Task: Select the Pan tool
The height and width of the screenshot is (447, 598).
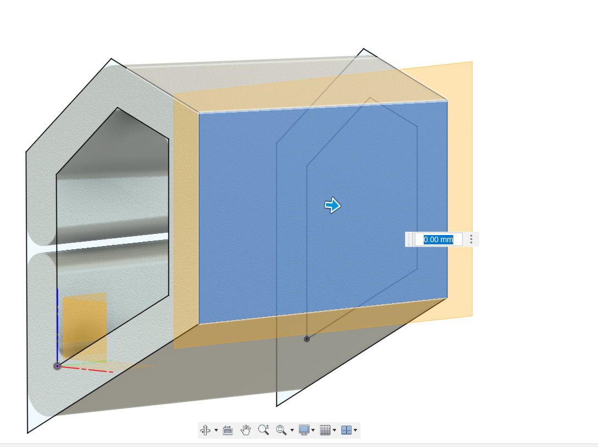Action: pos(246,430)
